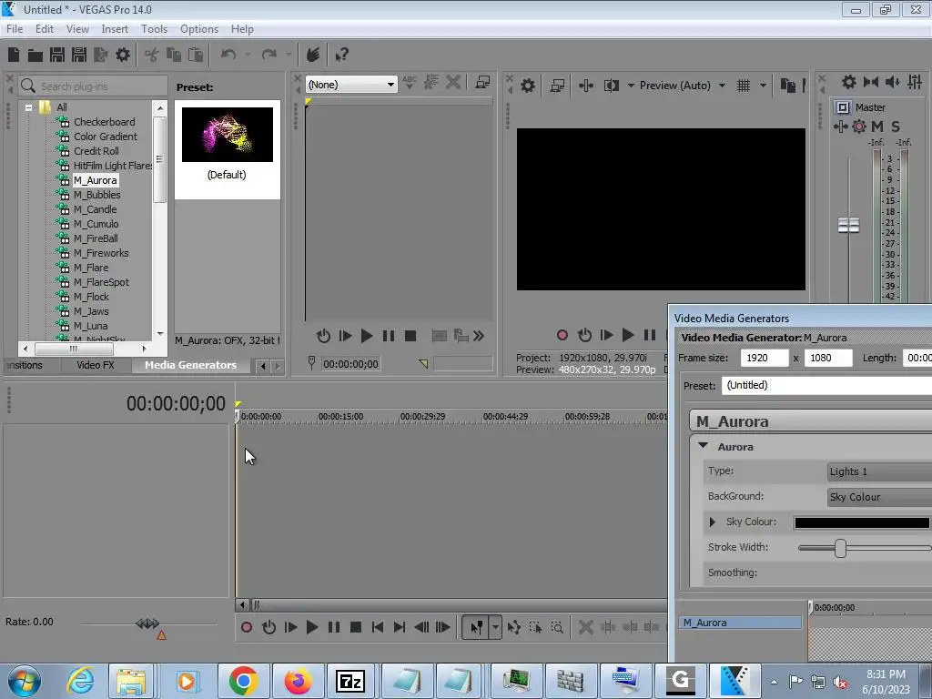Create a new project from main toolbar
This screenshot has height=699, width=932.
14,55
